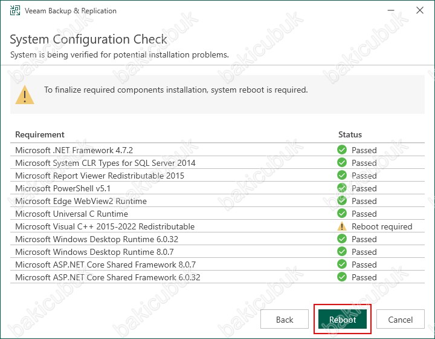The height and width of the screenshot is (339, 435).
Task: Click the Reboot button
Action: pyautogui.click(x=343, y=319)
